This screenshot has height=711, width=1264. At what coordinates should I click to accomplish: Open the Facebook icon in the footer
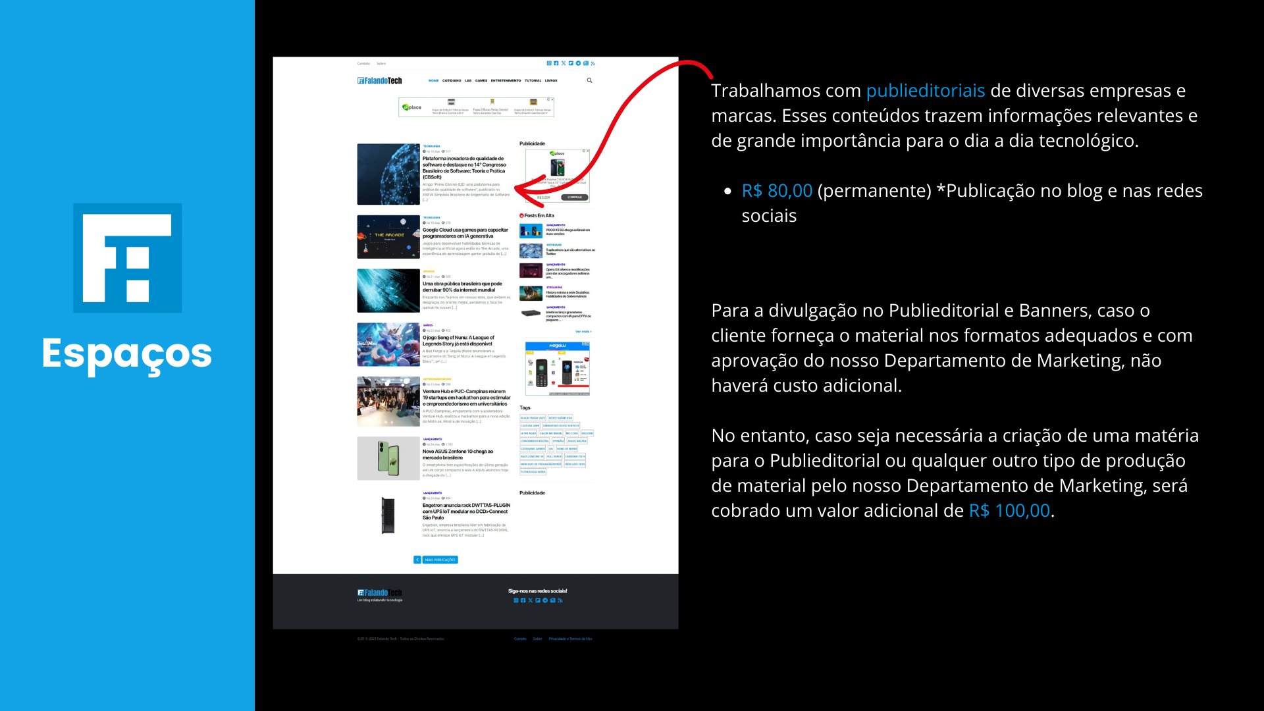[x=523, y=600]
